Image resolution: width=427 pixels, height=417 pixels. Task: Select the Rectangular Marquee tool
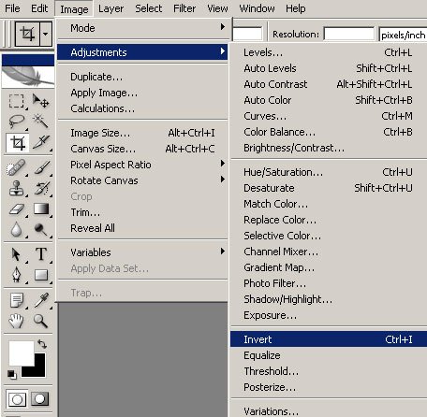pos(16,101)
